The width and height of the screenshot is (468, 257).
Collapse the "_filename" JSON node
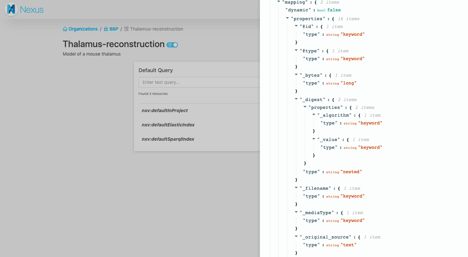click(x=296, y=188)
